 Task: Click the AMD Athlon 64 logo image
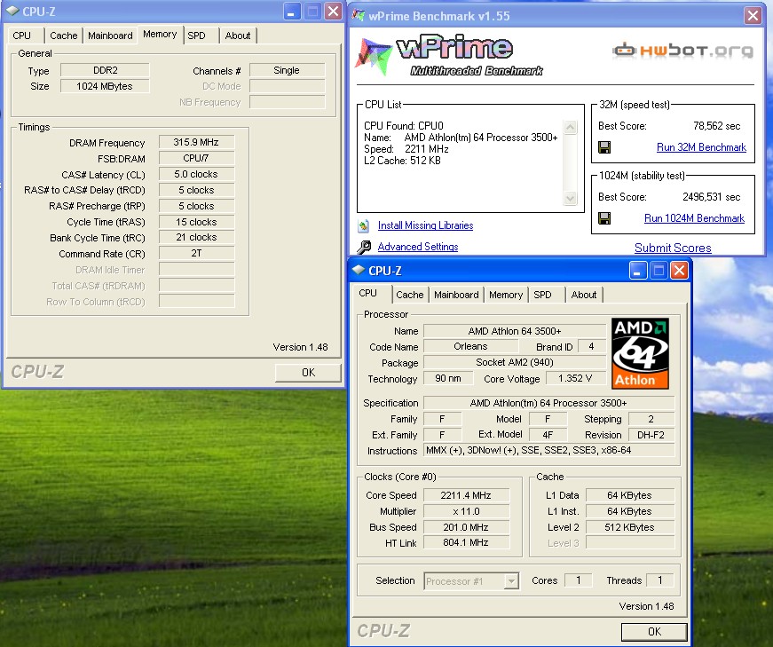click(x=640, y=353)
